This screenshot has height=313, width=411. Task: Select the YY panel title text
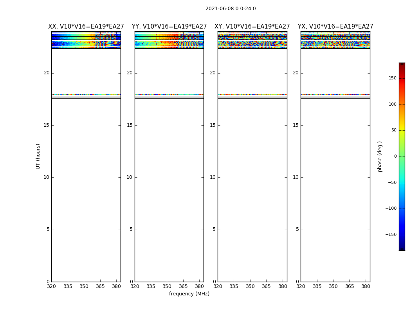(x=169, y=27)
